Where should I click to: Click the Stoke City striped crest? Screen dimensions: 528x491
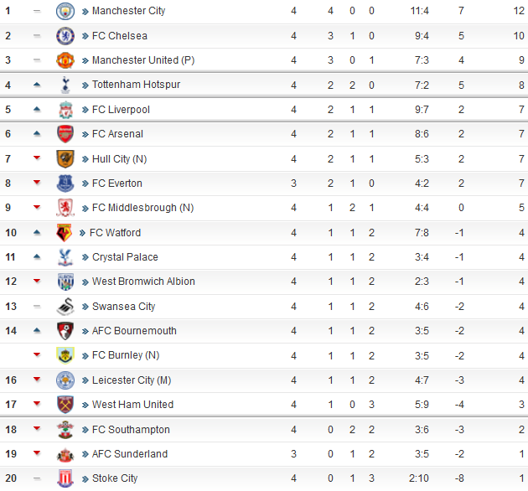point(65,478)
